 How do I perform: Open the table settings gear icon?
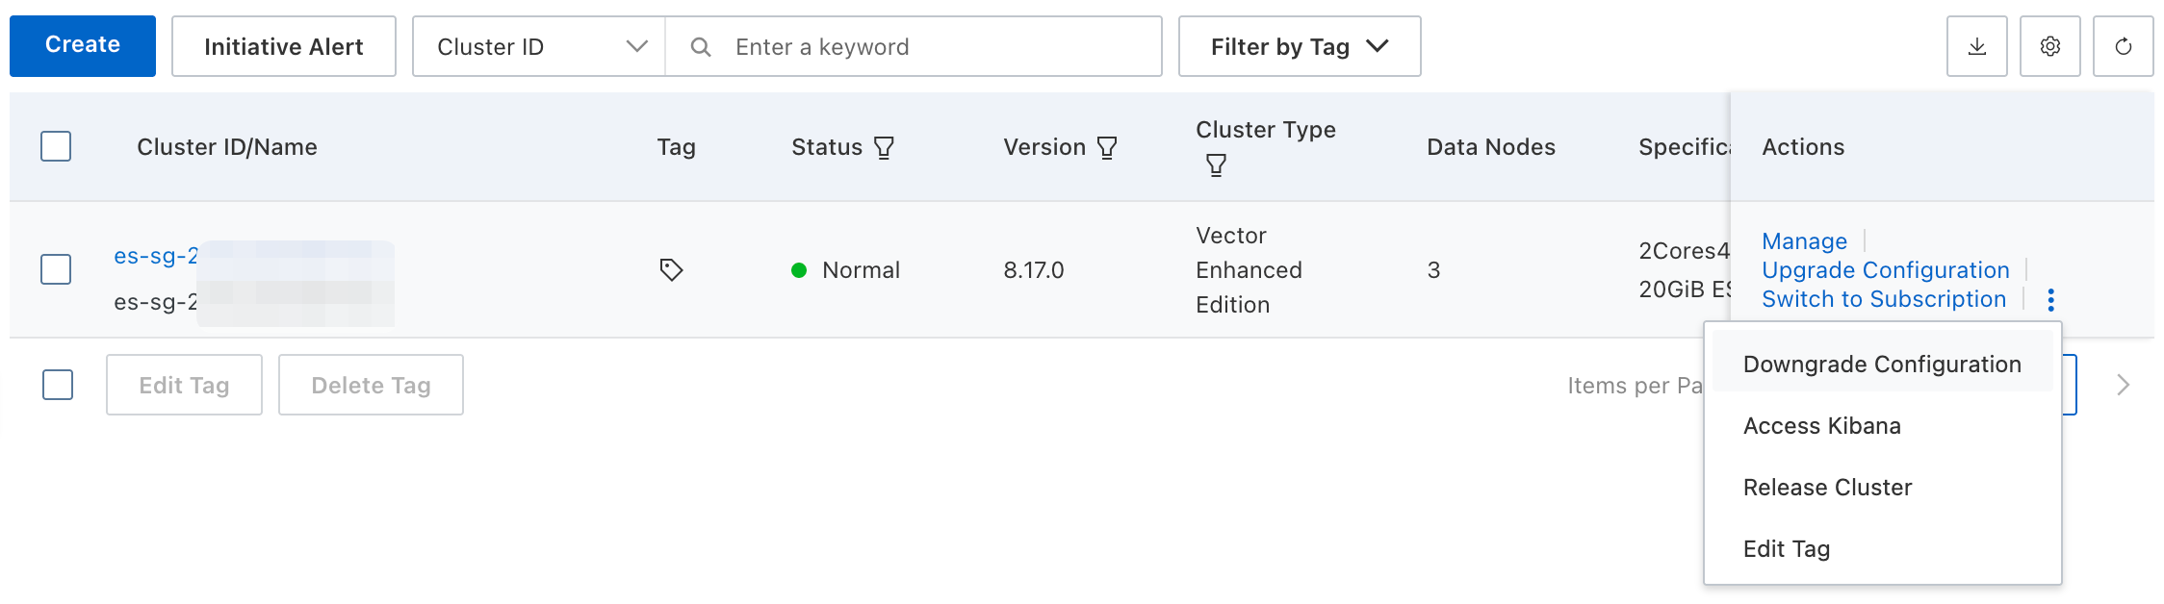pos(2049,46)
